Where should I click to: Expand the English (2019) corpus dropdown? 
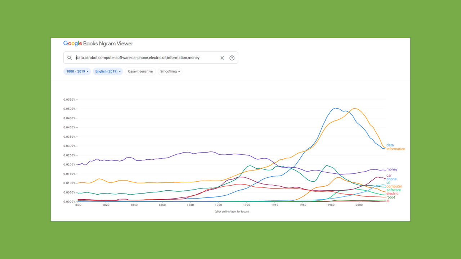108,72
